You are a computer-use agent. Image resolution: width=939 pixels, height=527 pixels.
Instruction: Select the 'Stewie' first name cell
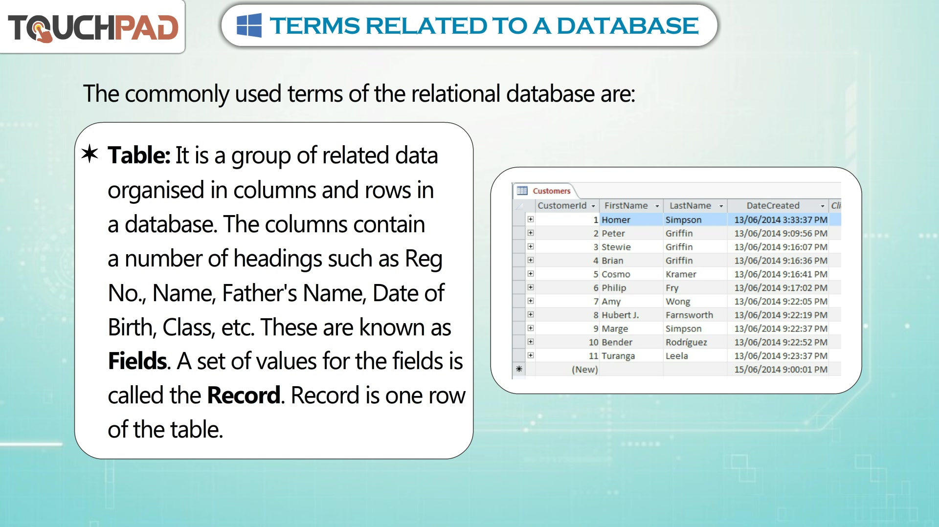pyautogui.click(x=631, y=247)
